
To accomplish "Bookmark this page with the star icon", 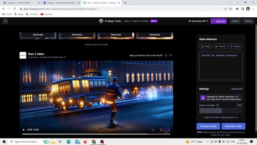I will 230,9.
